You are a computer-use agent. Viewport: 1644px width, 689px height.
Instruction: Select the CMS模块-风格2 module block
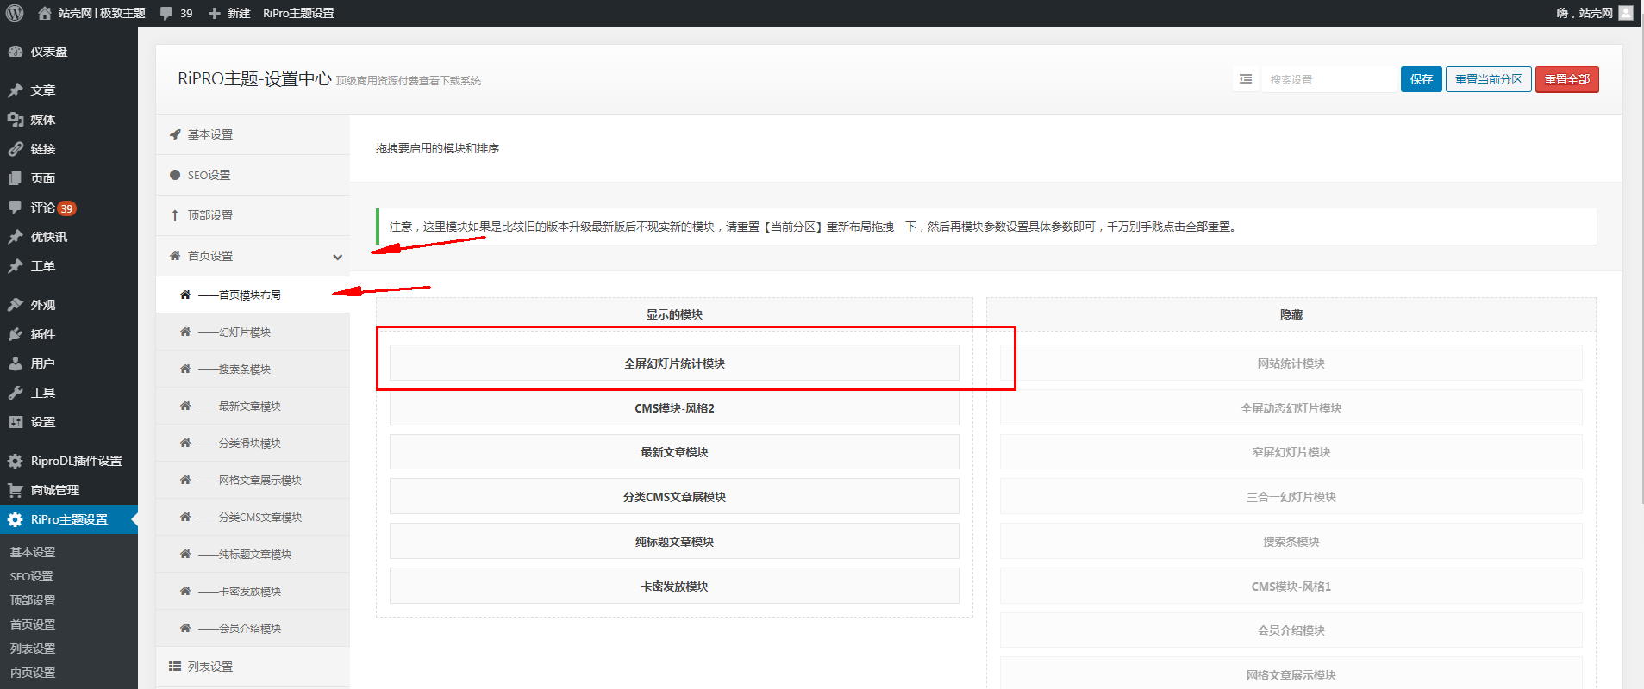click(674, 408)
